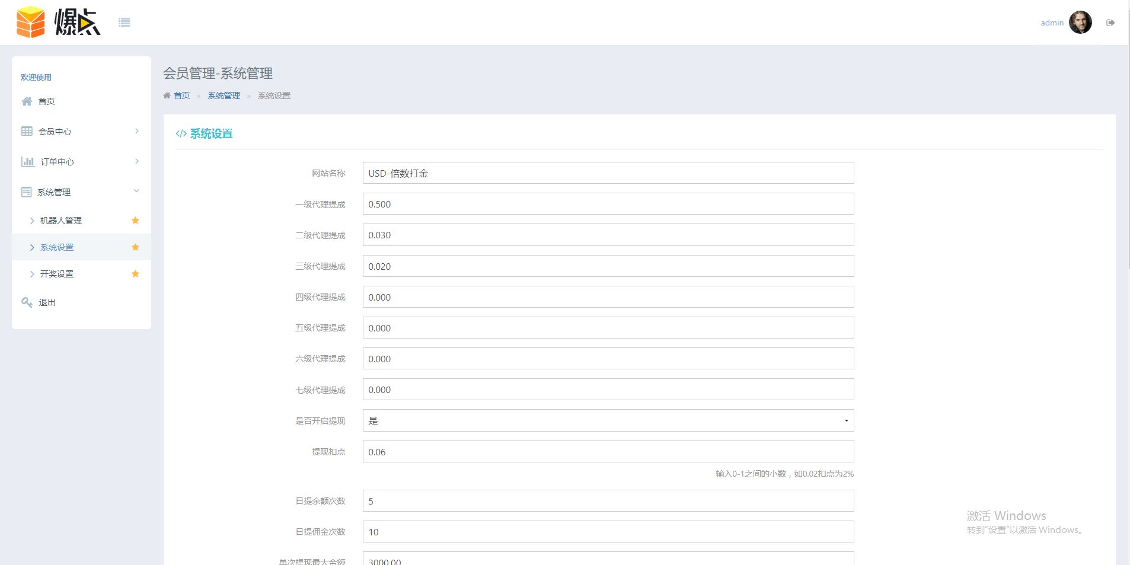Focus the 一级代理提成 input field
This screenshot has height=565, width=1130.
pyautogui.click(x=608, y=204)
